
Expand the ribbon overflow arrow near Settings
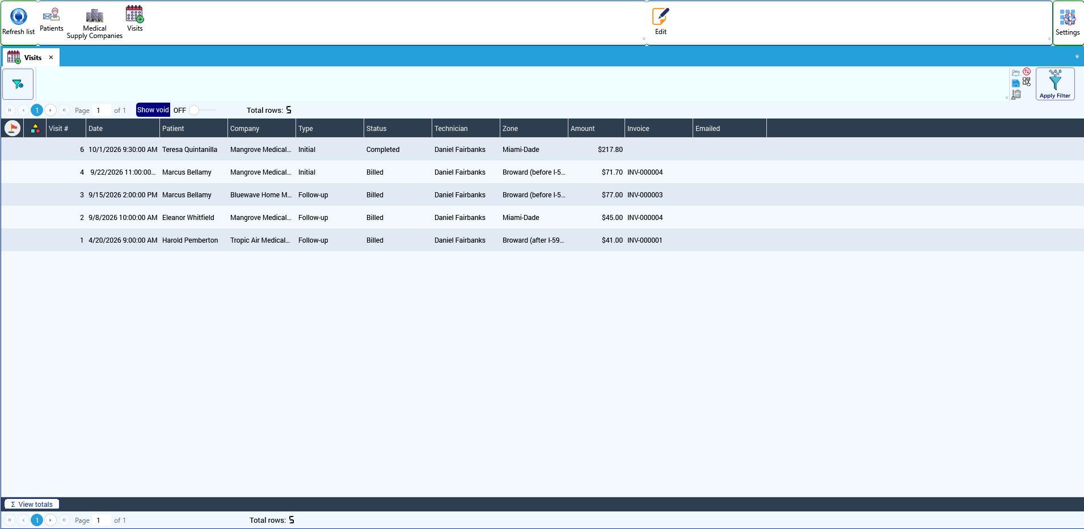click(x=1049, y=39)
